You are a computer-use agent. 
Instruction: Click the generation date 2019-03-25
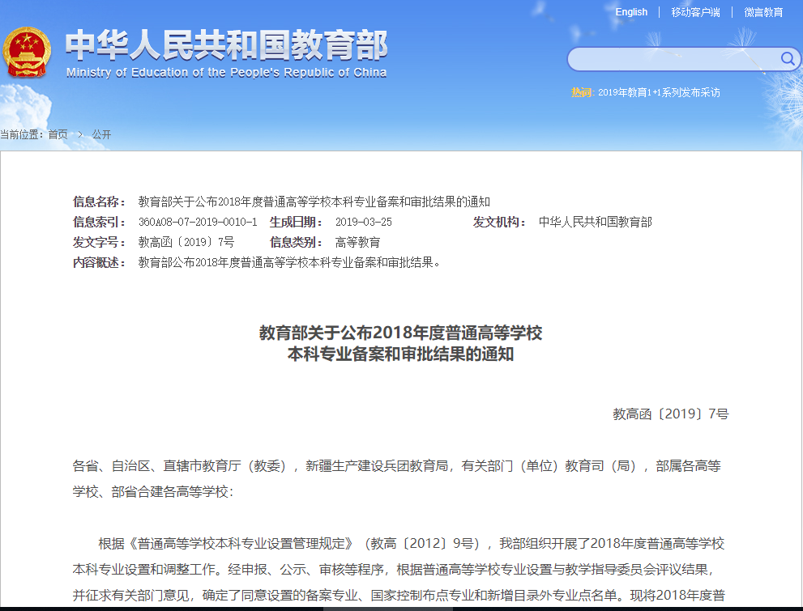[x=363, y=222]
